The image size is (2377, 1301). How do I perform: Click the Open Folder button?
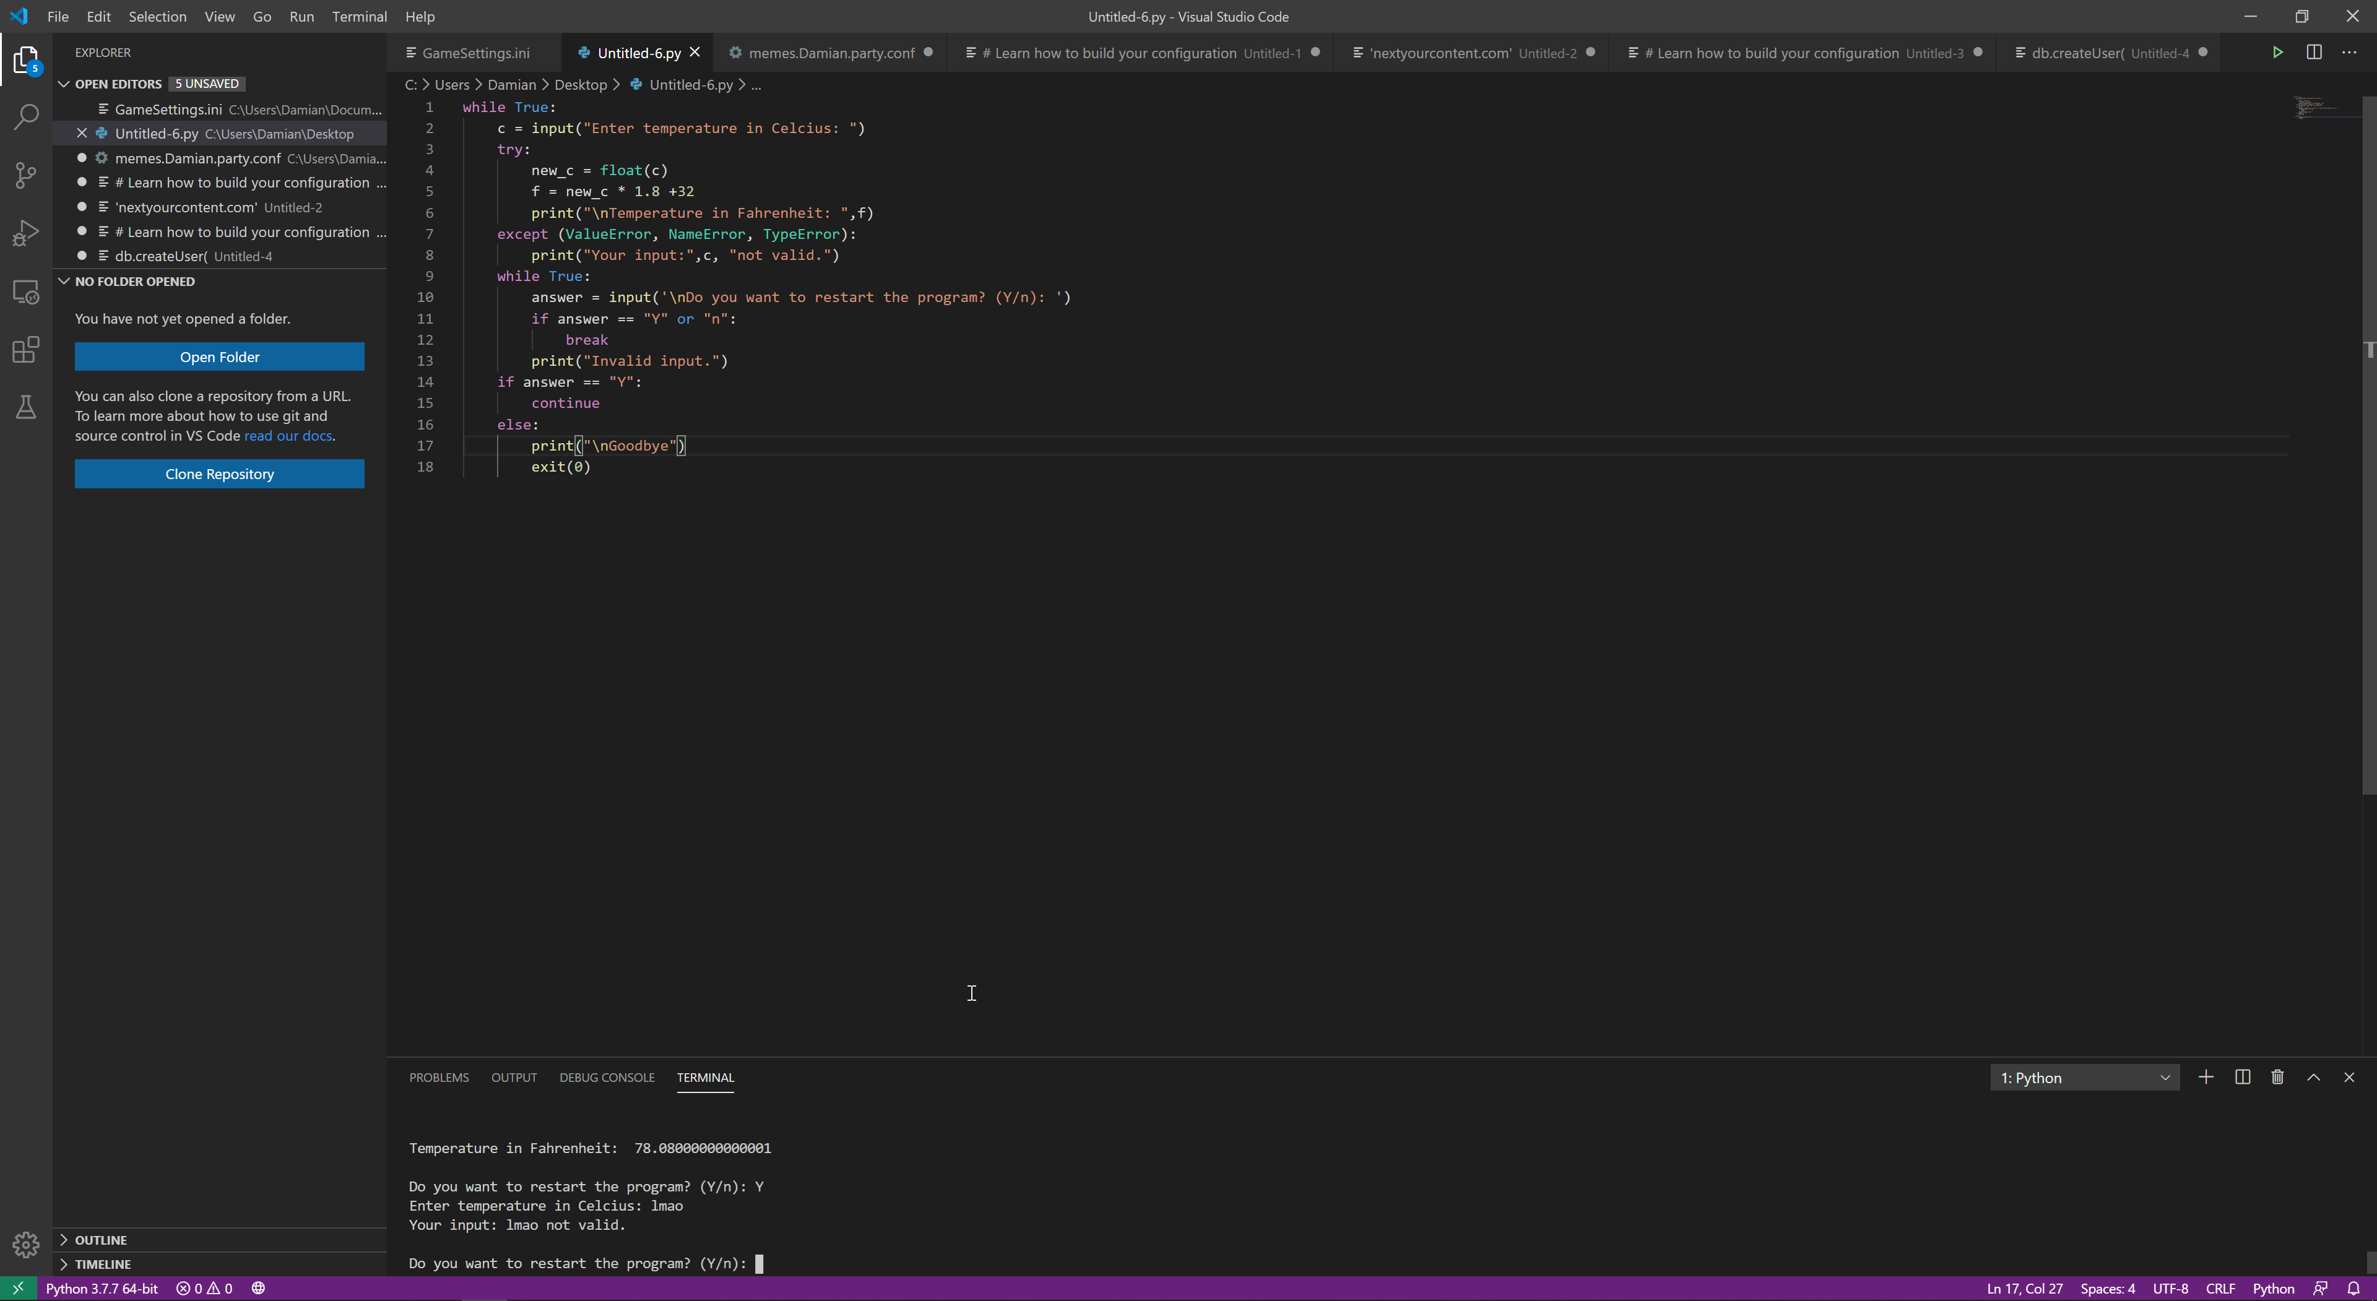coord(219,357)
